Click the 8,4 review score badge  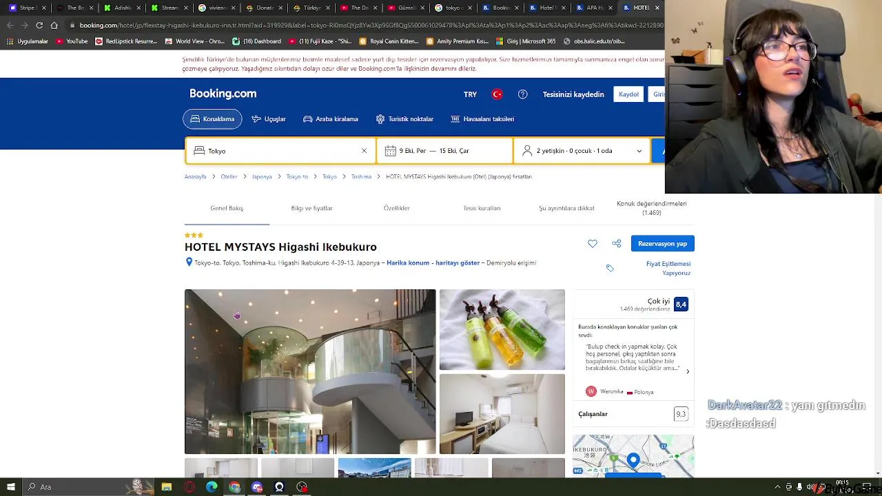pyautogui.click(x=681, y=304)
